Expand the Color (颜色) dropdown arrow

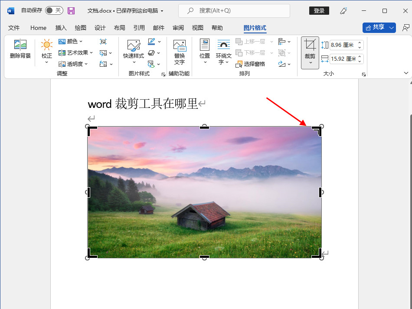click(81, 42)
